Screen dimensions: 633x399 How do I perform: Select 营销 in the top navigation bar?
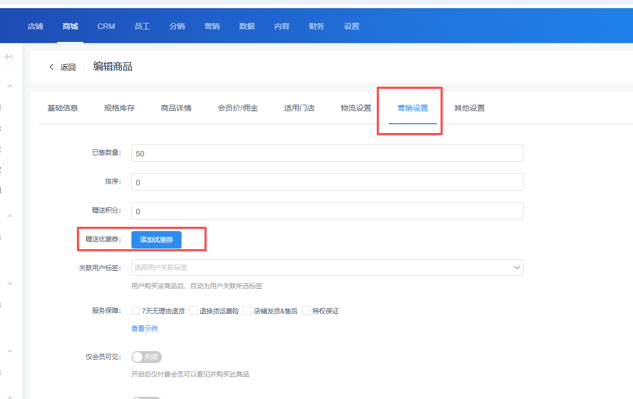pos(212,26)
